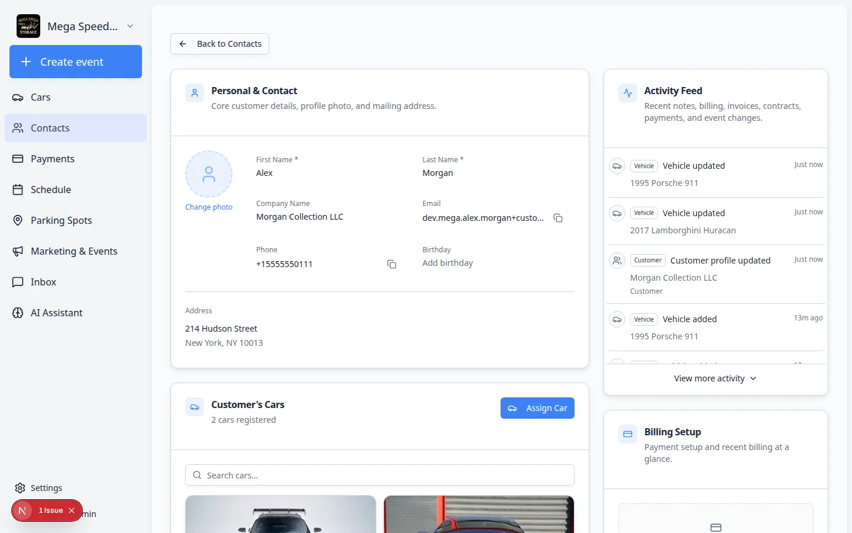Open Schedule in the sidebar
Screen dimensions: 852x533
tap(76, 190)
